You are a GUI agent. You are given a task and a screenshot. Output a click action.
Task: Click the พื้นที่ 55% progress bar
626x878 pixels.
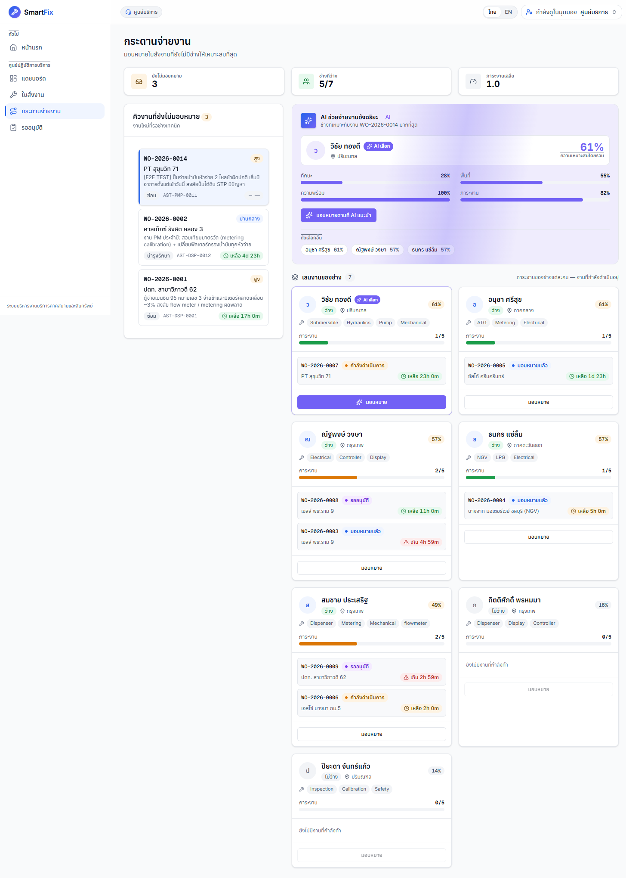tap(535, 183)
